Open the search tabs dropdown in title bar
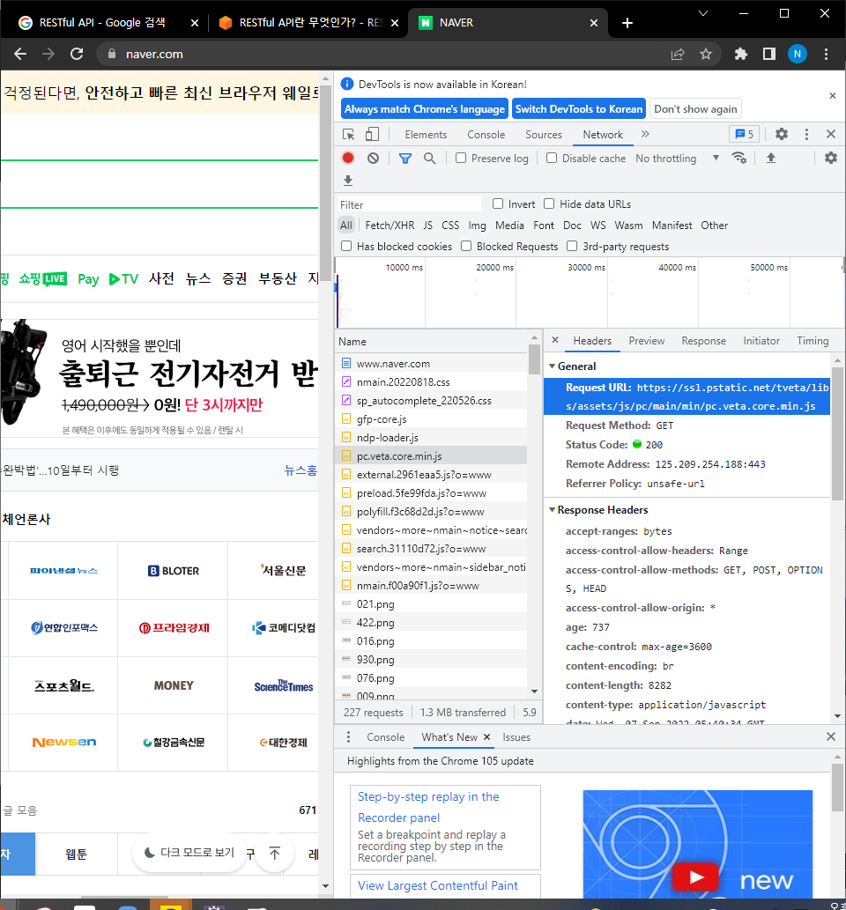The width and height of the screenshot is (846, 910). pyautogui.click(x=703, y=13)
